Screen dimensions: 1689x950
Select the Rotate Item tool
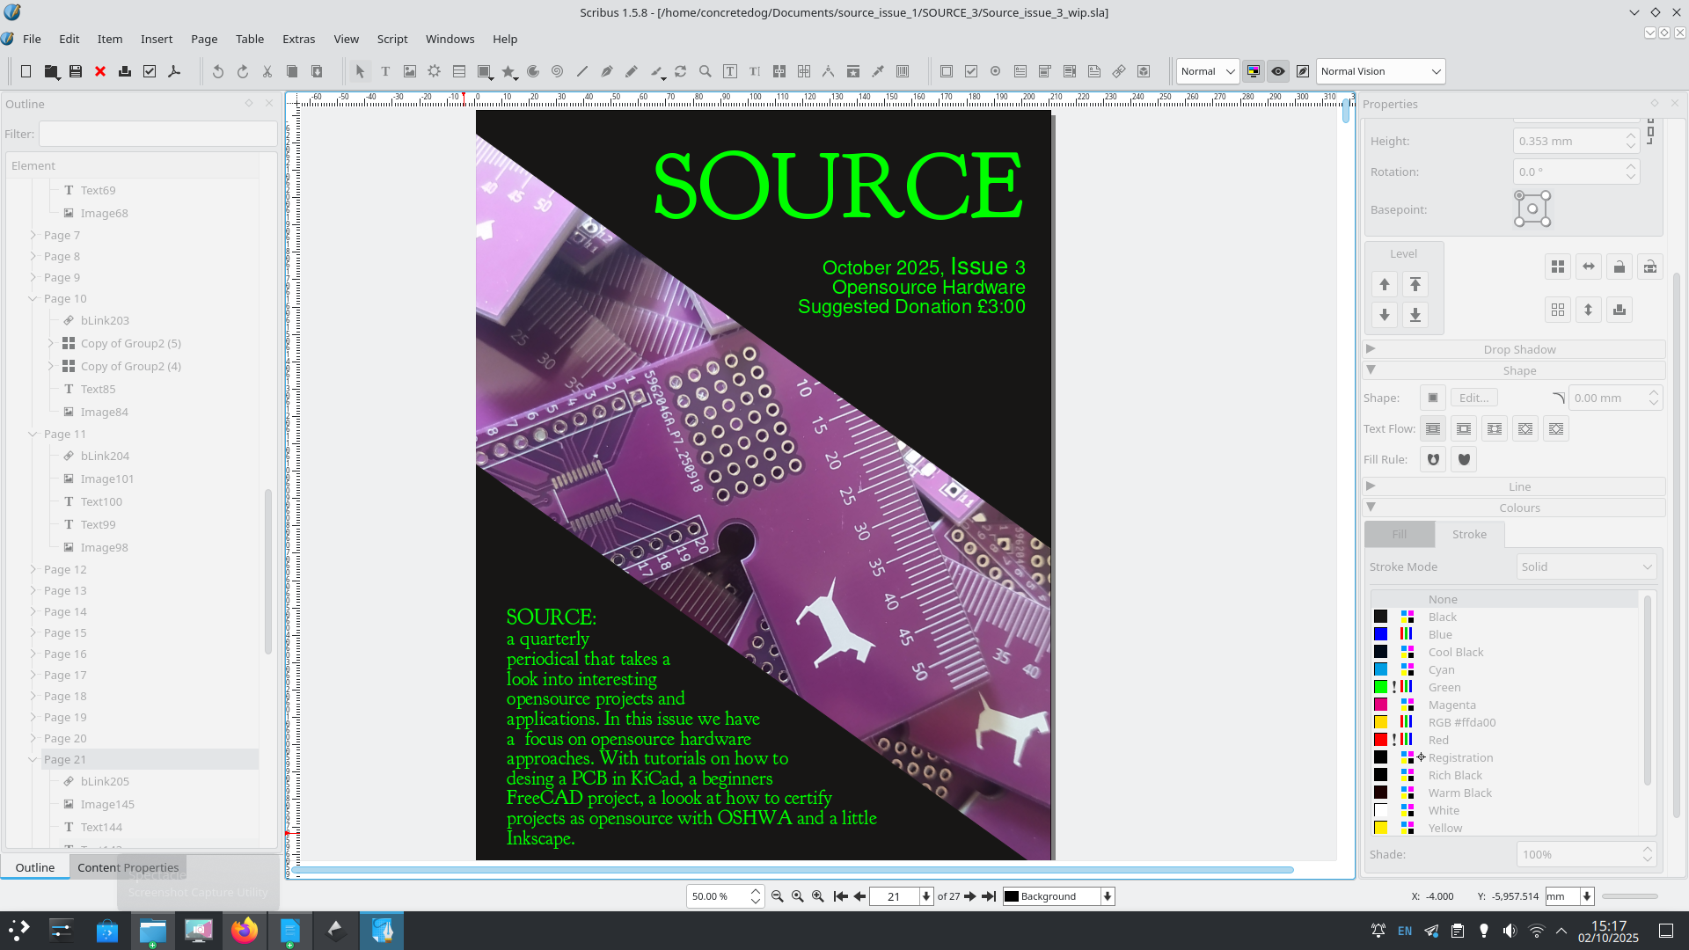[x=681, y=71]
